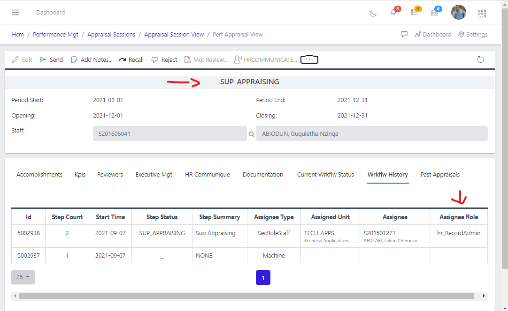The image size is (508, 311).
Task: Go to Appraisal Sessions breadcrumb link
Action: (111, 35)
